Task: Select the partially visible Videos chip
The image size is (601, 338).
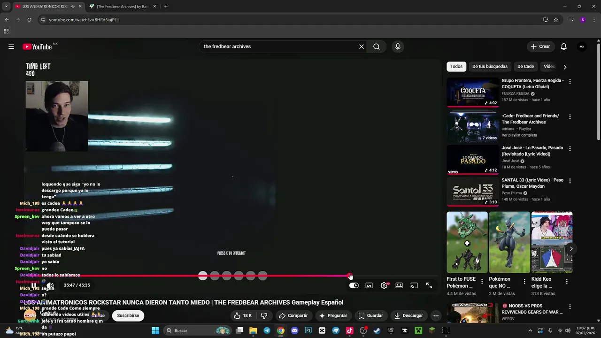Action: click(549, 67)
